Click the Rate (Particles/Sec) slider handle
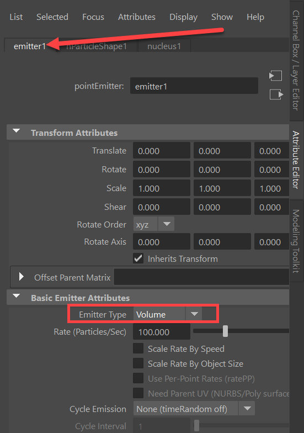304x433 pixels. (x=225, y=331)
